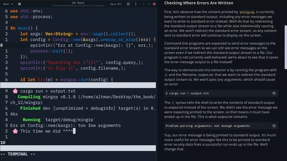The height and width of the screenshot is (161, 287).
Task: Click the flower prompt icon before 'This time'
Action: (15, 131)
